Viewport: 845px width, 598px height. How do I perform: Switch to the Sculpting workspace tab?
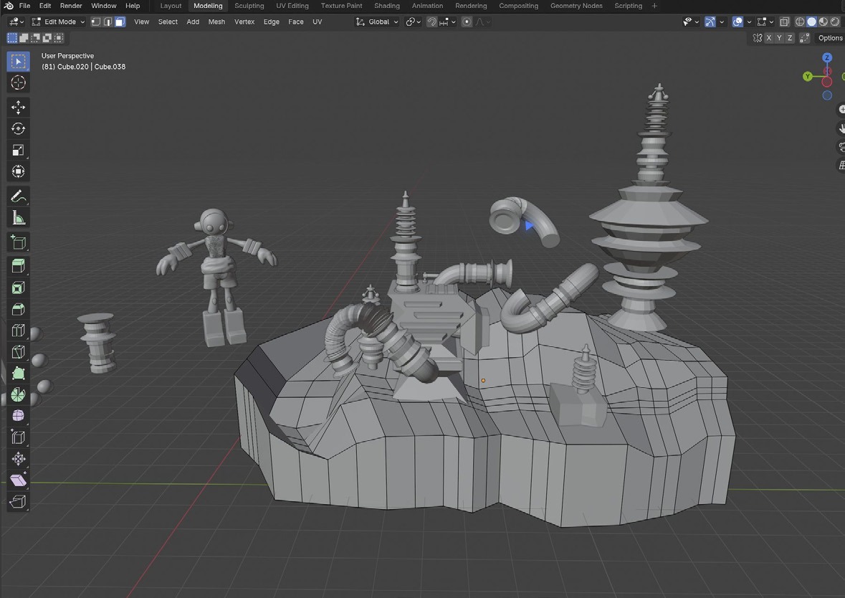(x=249, y=6)
